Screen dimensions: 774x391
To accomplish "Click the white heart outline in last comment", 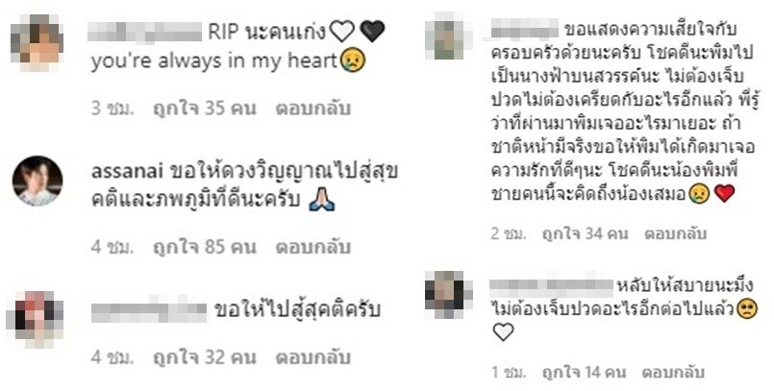I will pyautogui.click(x=504, y=331).
